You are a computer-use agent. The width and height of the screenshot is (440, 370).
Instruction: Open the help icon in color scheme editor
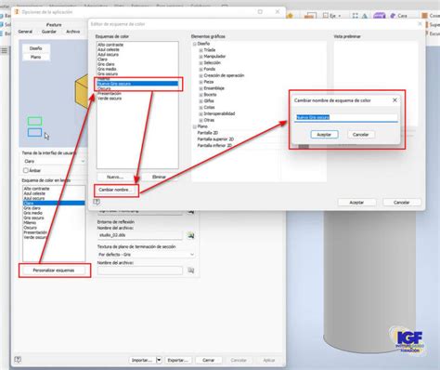pyautogui.click(x=97, y=202)
